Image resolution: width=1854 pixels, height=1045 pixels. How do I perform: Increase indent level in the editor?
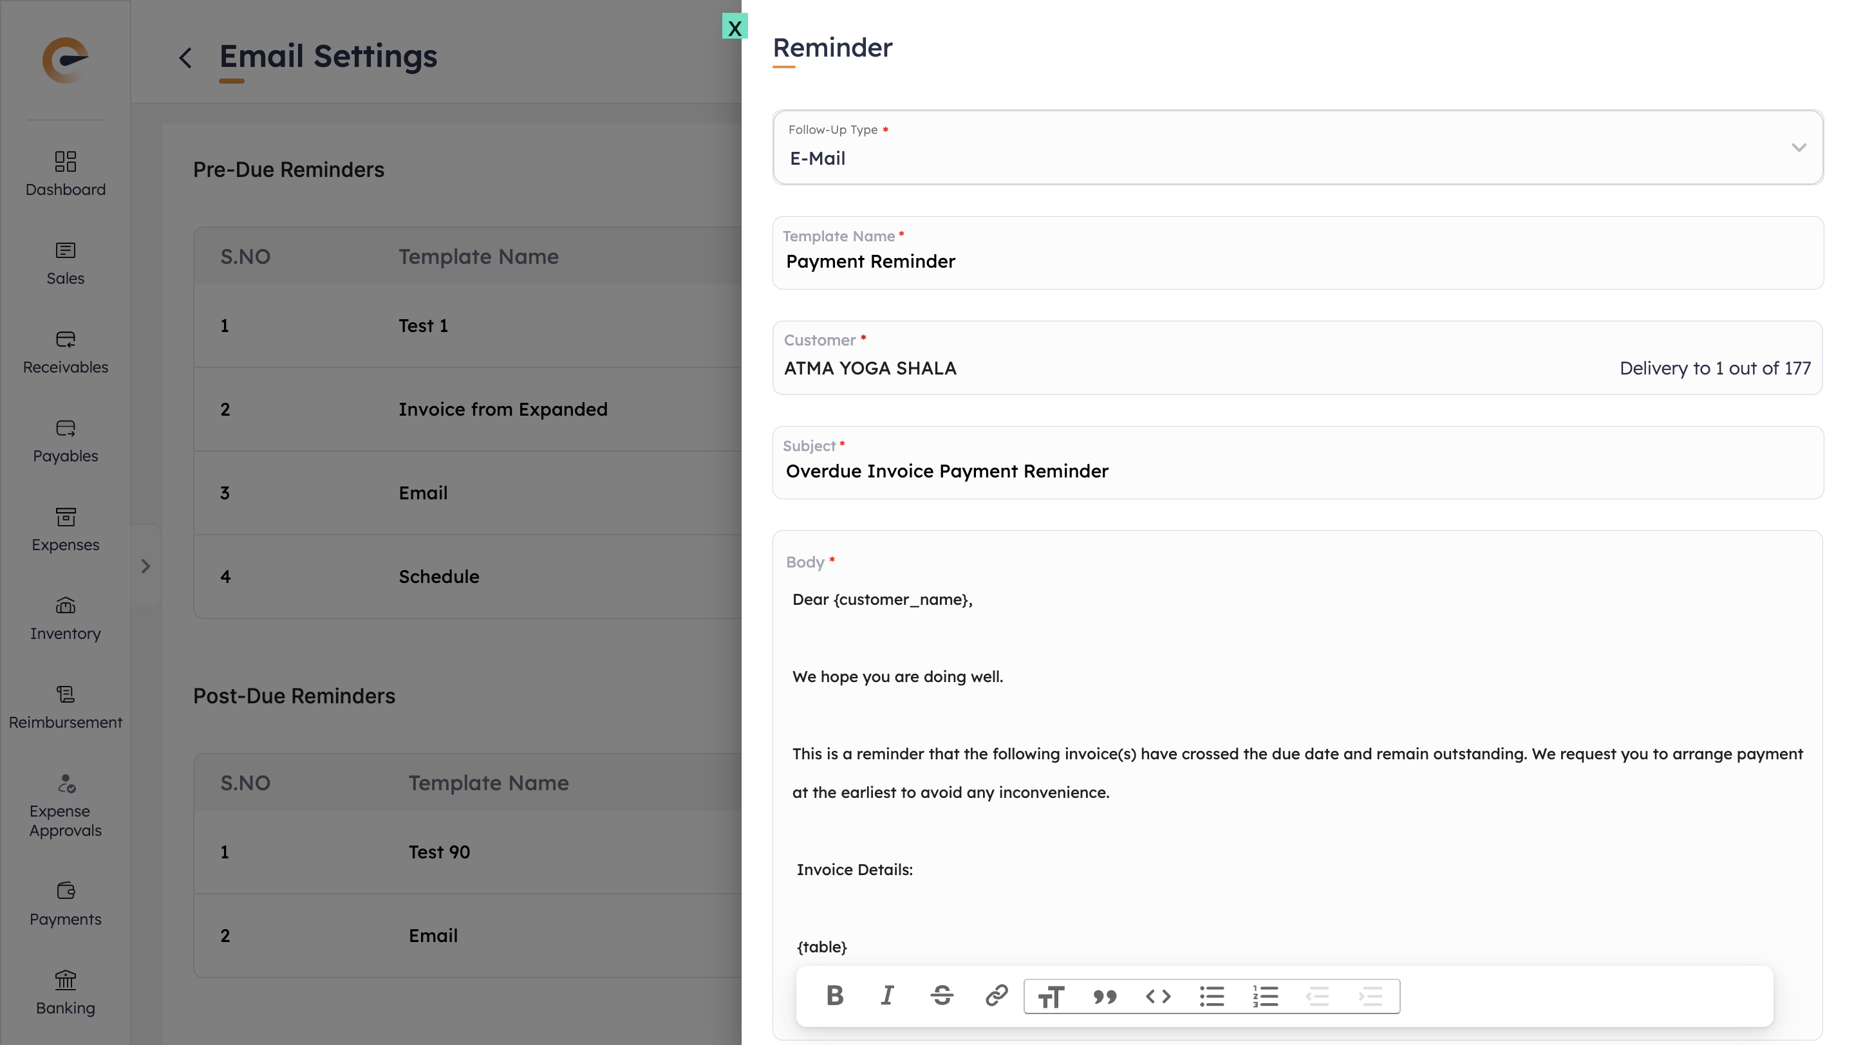pyautogui.click(x=1371, y=997)
